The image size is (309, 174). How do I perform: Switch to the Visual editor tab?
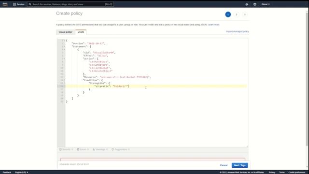tap(66, 32)
